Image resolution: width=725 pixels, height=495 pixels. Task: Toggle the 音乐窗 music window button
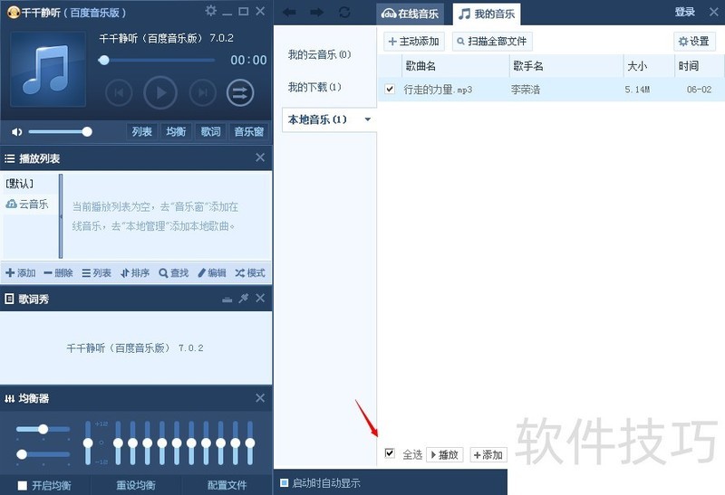(x=248, y=131)
